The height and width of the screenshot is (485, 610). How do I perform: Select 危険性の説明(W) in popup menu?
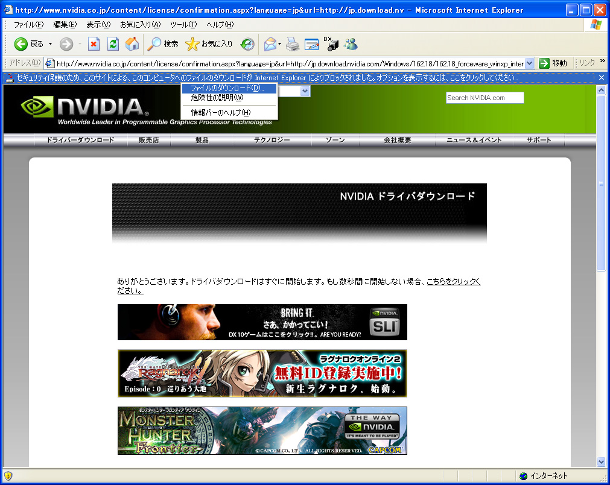(229, 98)
